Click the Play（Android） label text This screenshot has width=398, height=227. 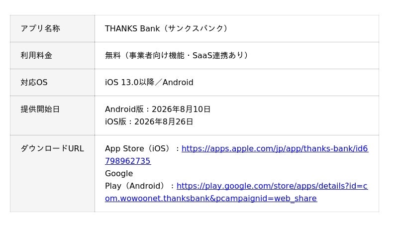pyautogui.click(x=135, y=186)
